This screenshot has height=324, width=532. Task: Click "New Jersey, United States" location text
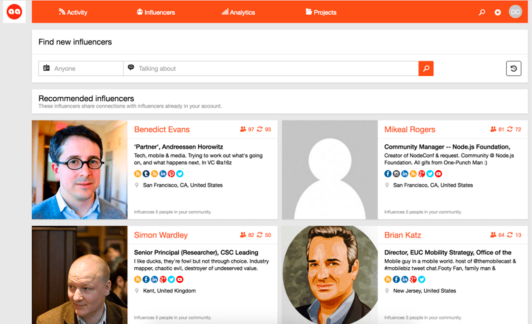(x=424, y=291)
